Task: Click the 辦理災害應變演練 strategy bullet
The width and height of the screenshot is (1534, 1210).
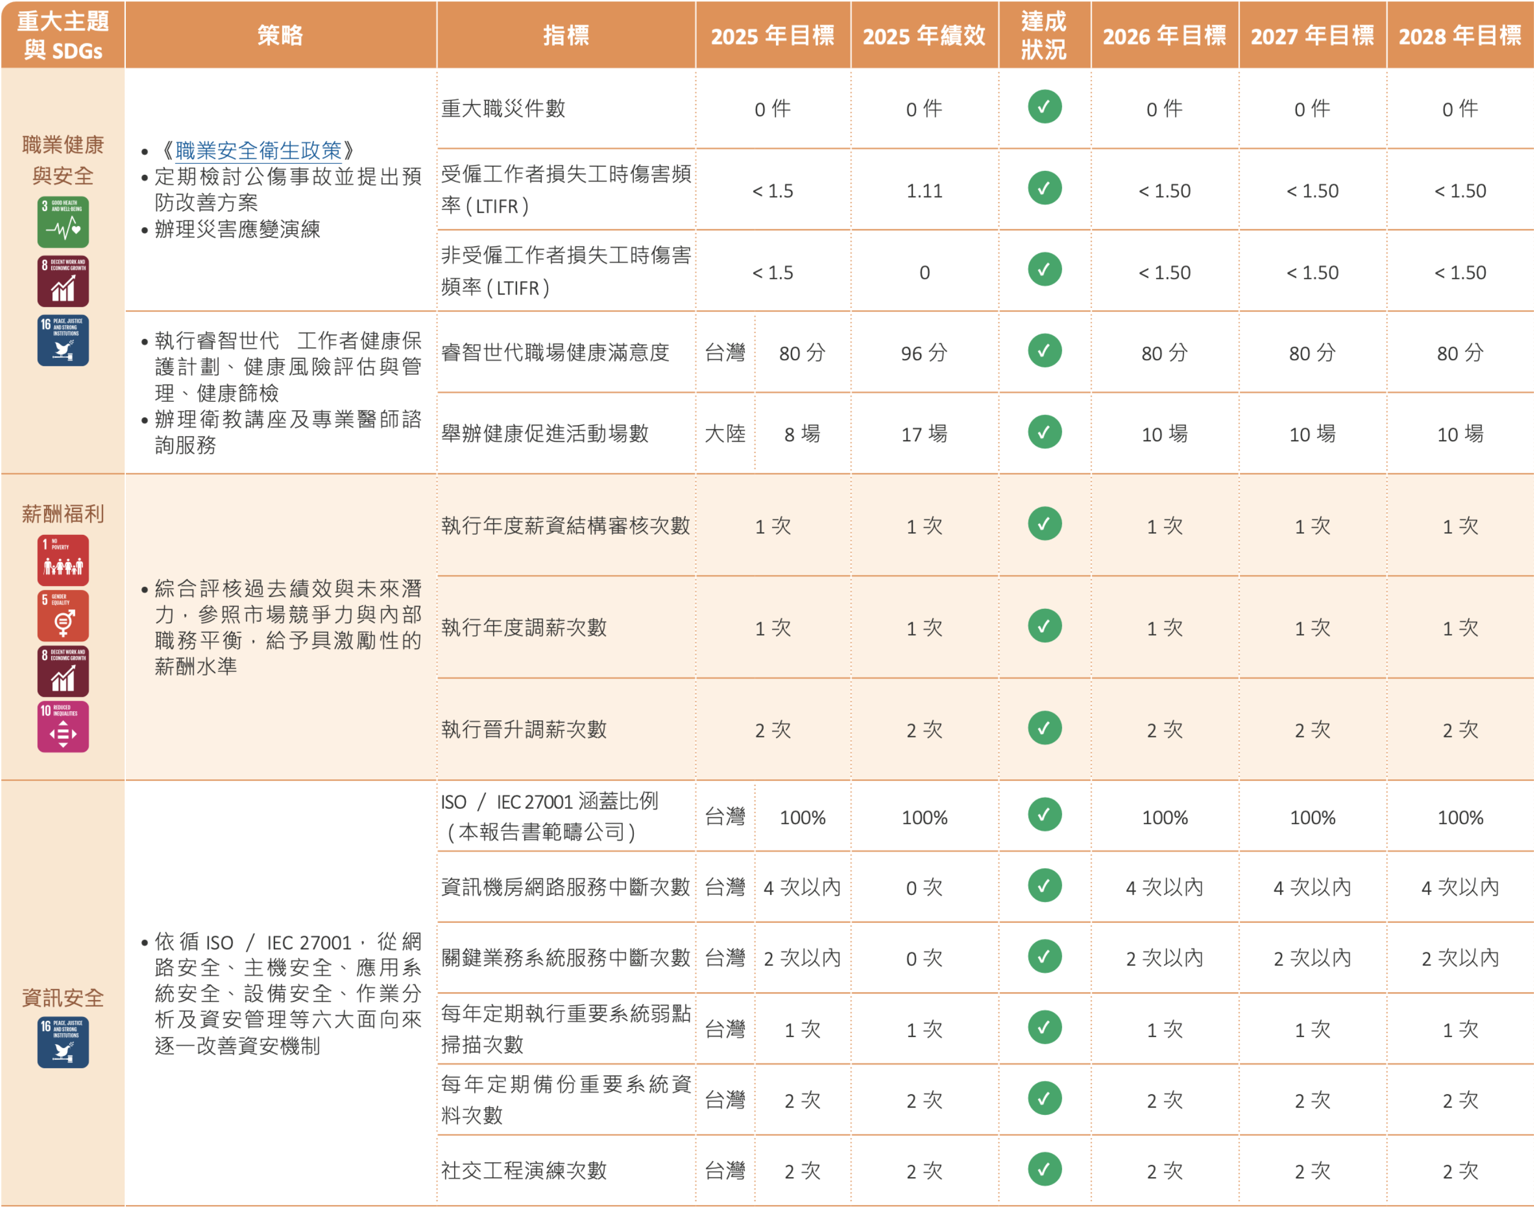Action: tap(237, 229)
